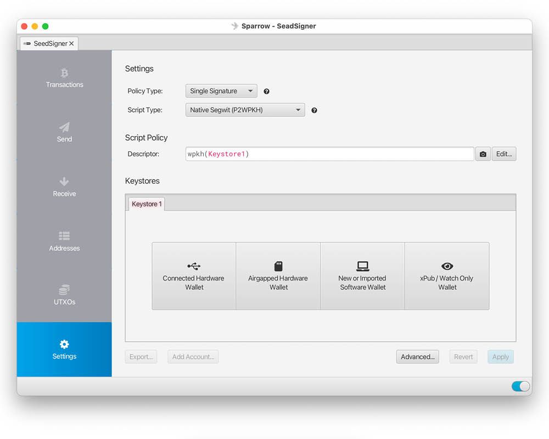Open the Transactions bitcoin icon in sidebar
The height and width of the screenshot is (439, 549).
64,73
